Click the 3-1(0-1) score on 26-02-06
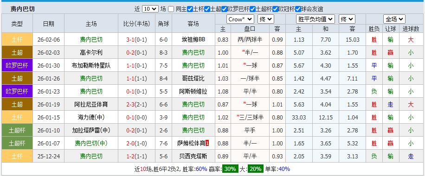This screenshot has width=425, height=176. [136, 40]
